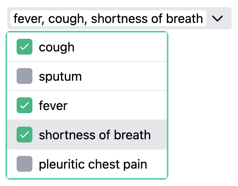238x186 pixels.
Task: Check the sputum checkbox
Action: [x=25, y=76]
